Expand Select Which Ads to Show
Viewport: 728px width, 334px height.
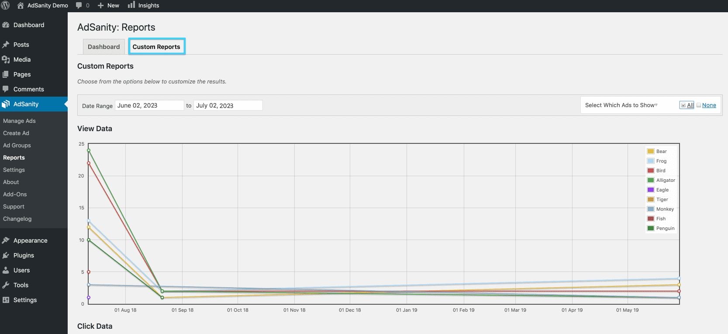click(621, 105)
